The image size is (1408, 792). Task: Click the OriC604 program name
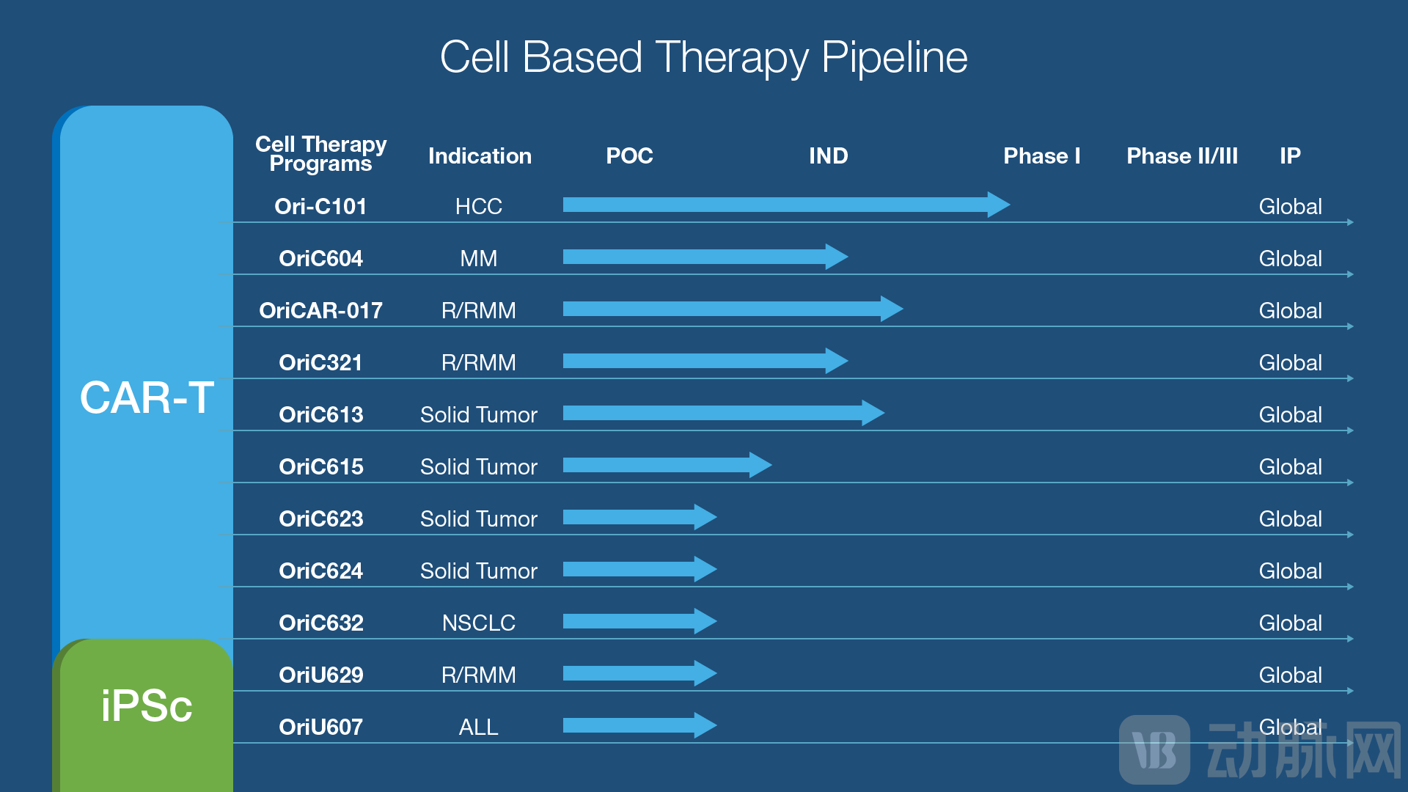point(320,259)
